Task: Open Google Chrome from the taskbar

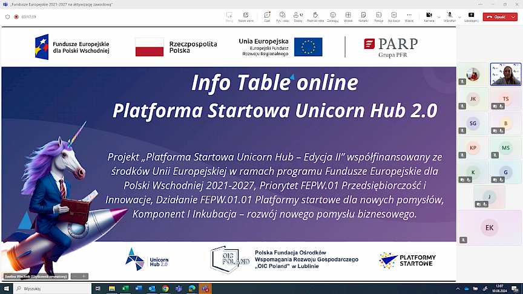Action: point(165,289)
